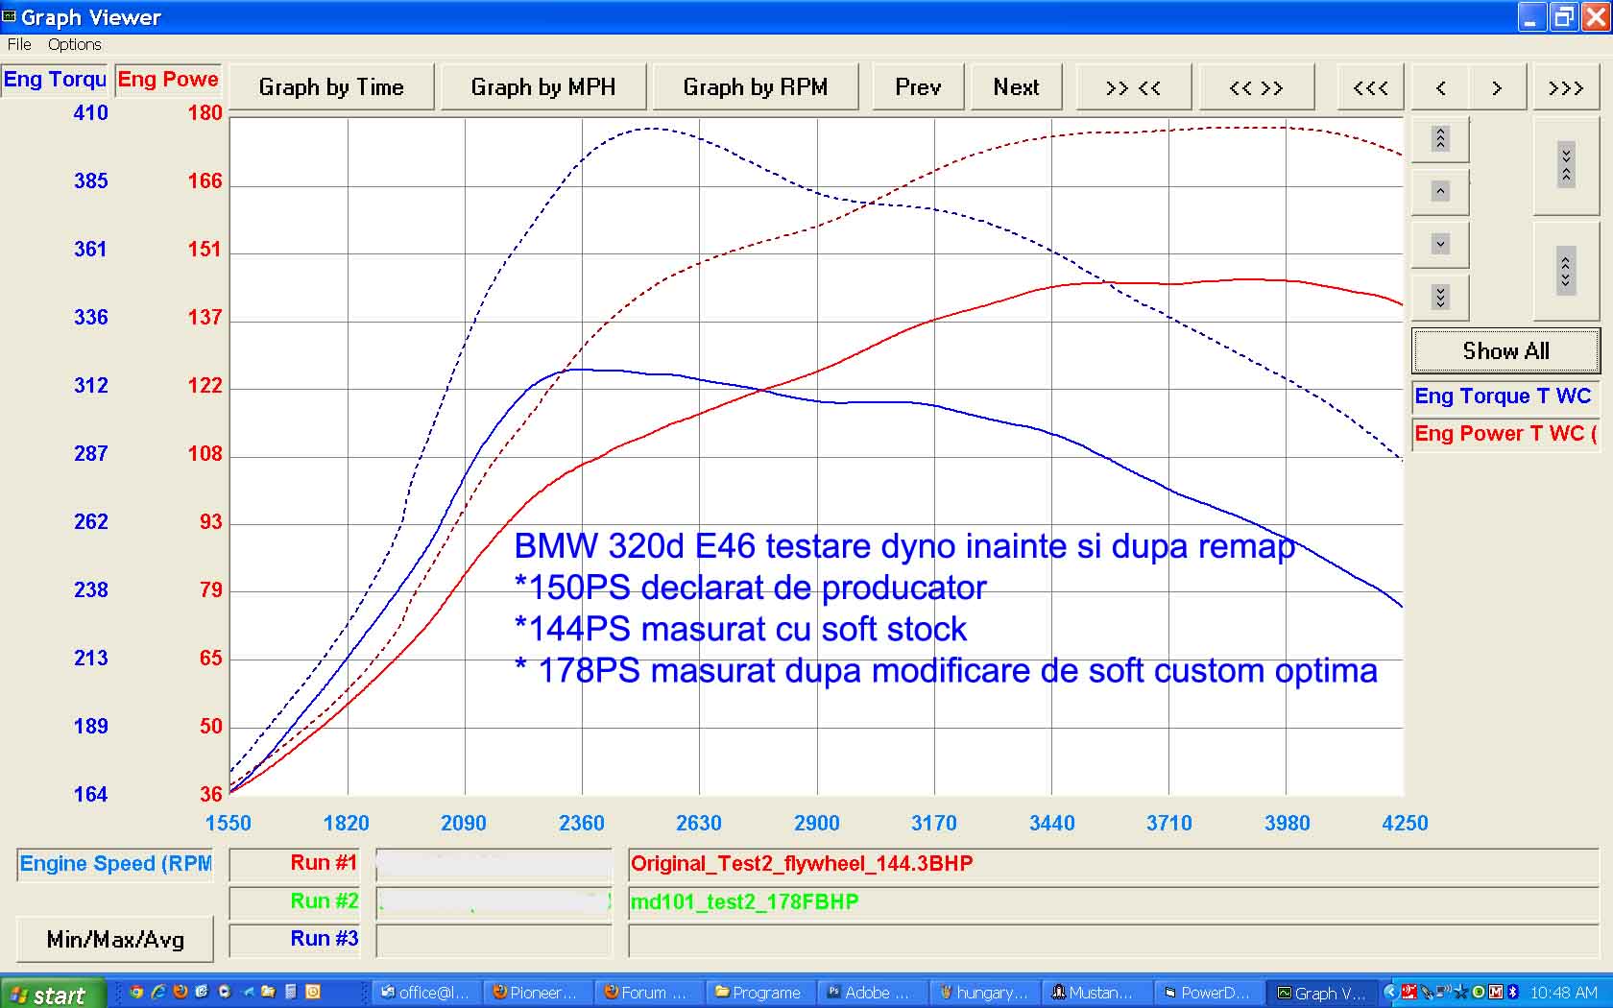Click the Run #2 name field
This screenshot has height=1008, width=1613.
point(494,902)
